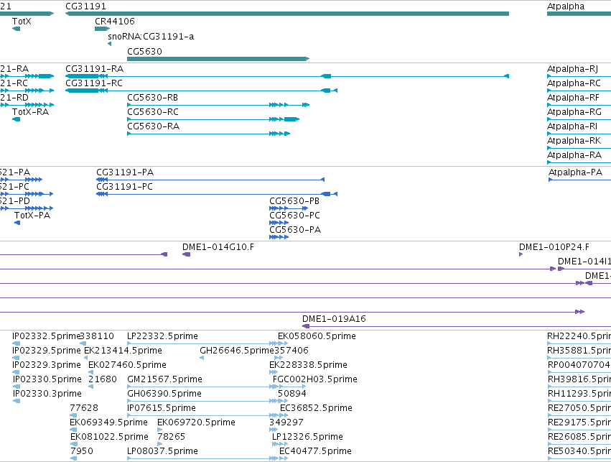The image size is (611, 462).
Task: Select the LP12326.5prime EST label
Action: click(x=307, y=437)
